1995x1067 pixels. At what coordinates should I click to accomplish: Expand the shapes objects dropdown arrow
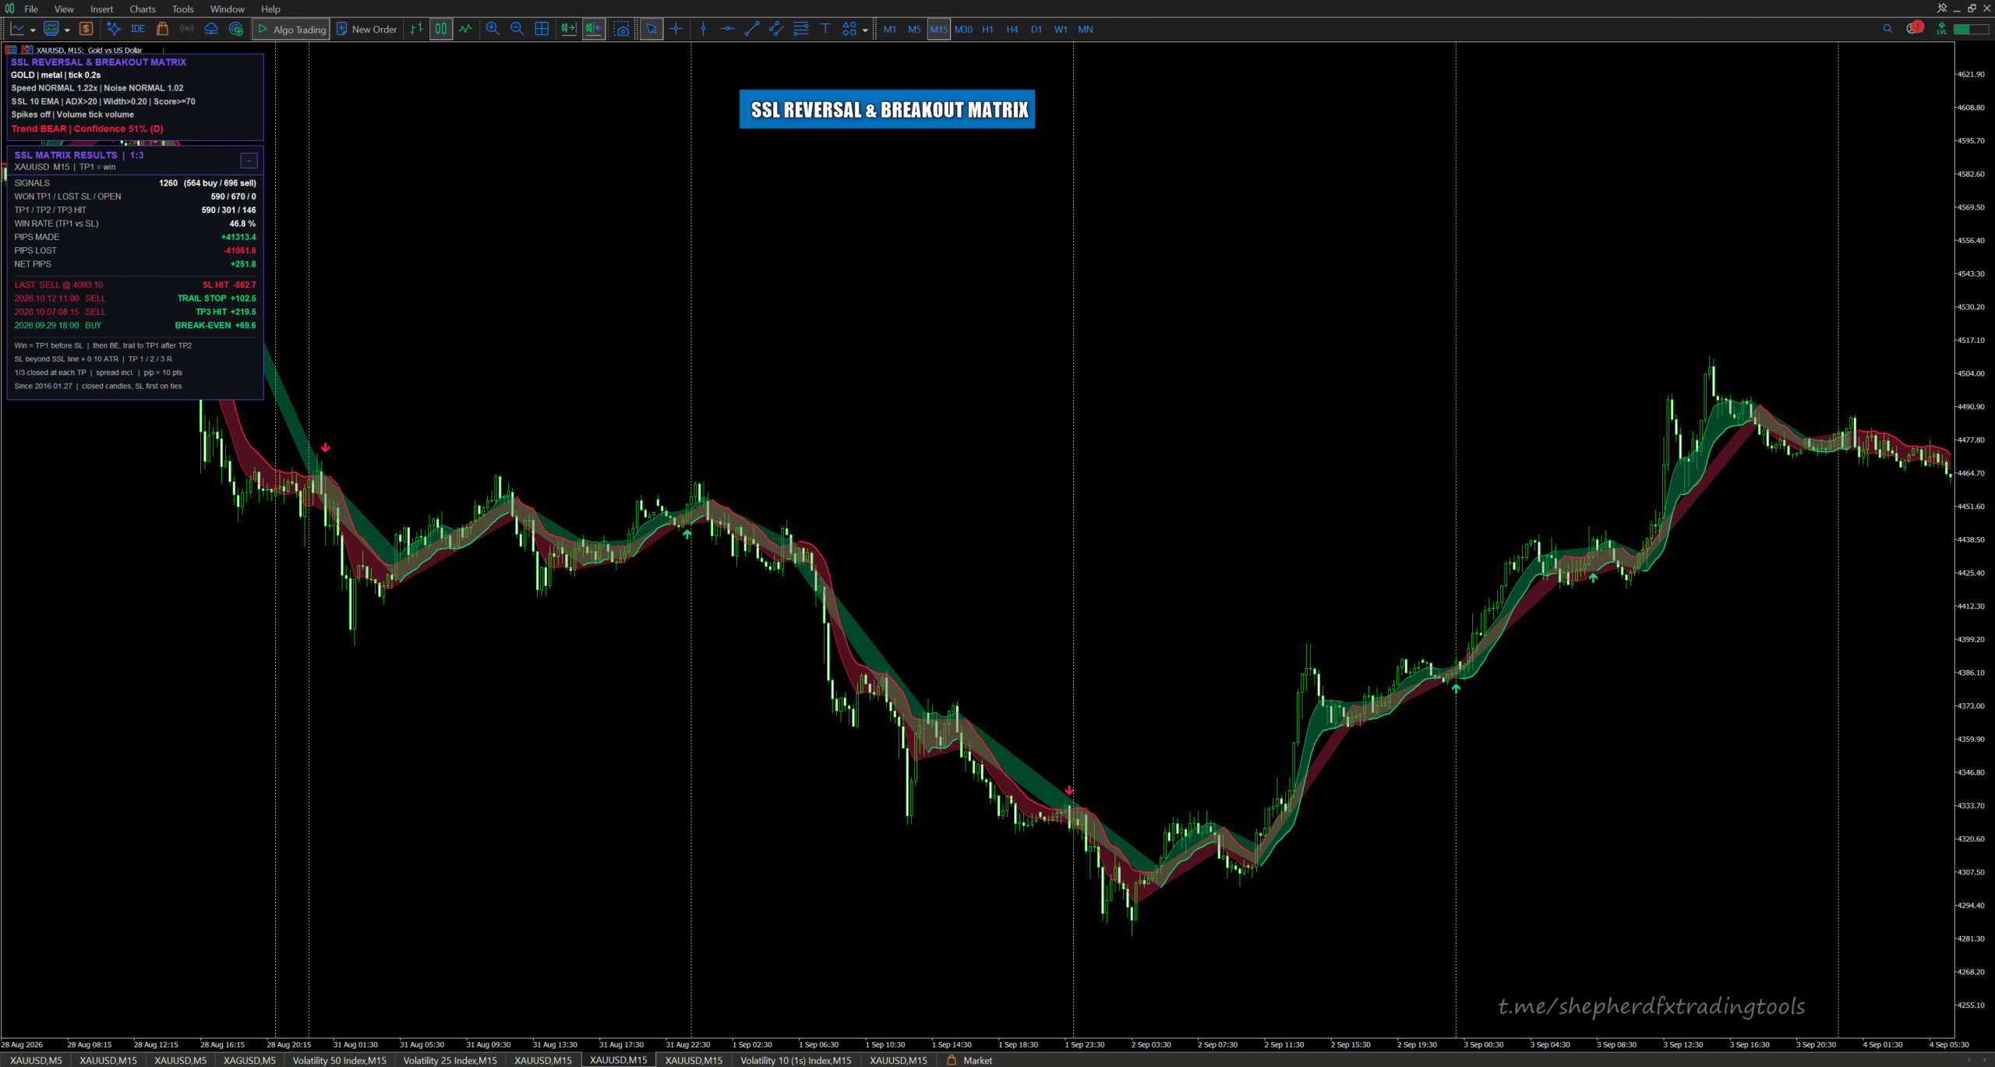[x=865, y=30]
